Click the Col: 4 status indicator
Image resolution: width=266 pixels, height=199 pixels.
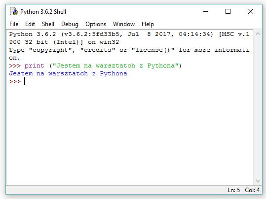click(x=252, y=190)
